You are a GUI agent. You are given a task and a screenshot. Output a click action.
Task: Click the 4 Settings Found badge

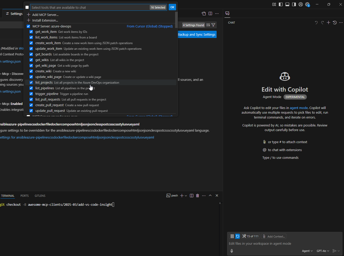[194, 25]
